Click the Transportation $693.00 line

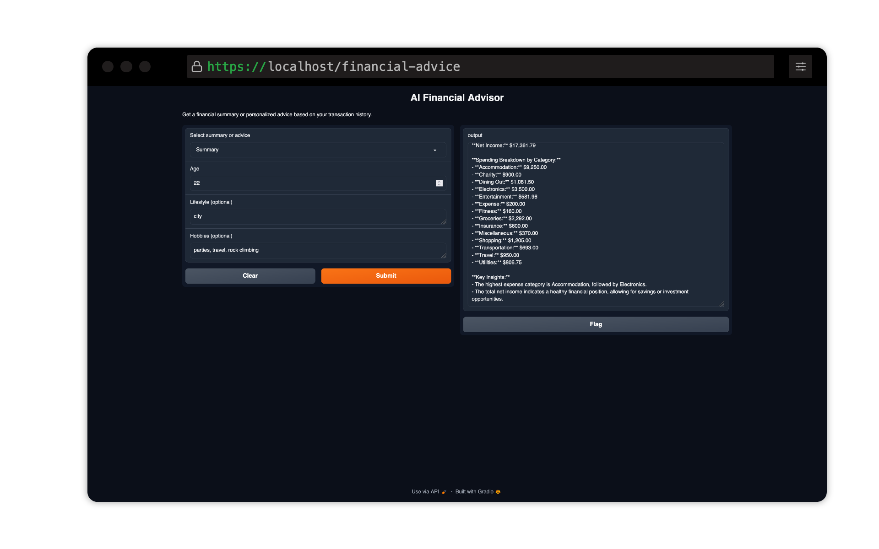pyautogui.click(x=505, y=248)
